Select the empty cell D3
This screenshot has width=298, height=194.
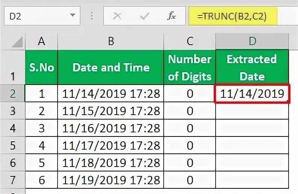click(x=252, y=111)
